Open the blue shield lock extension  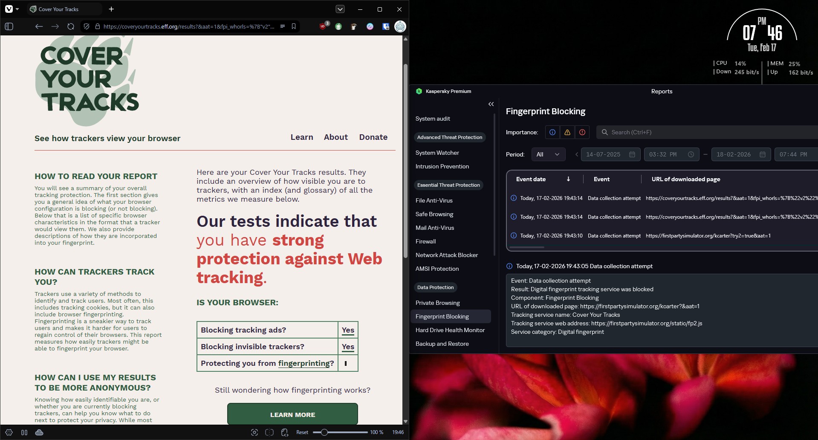386,26
